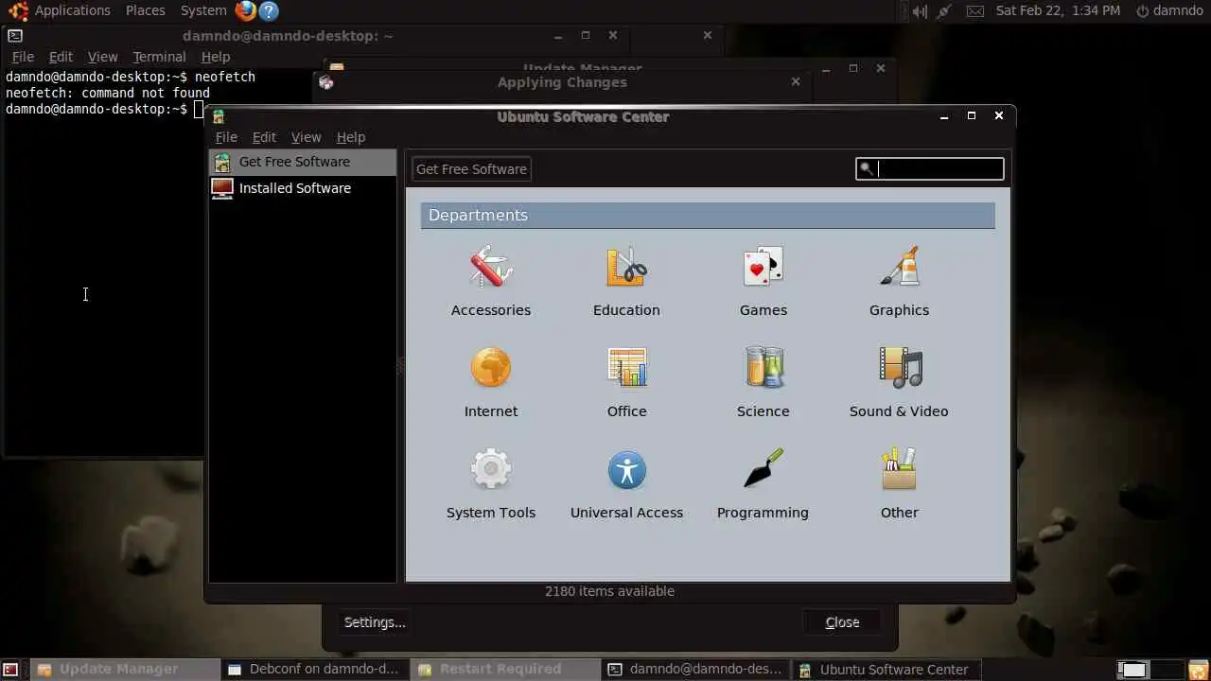
Task: Open the File menu in Software Center
Action: [x=226, y=137]
